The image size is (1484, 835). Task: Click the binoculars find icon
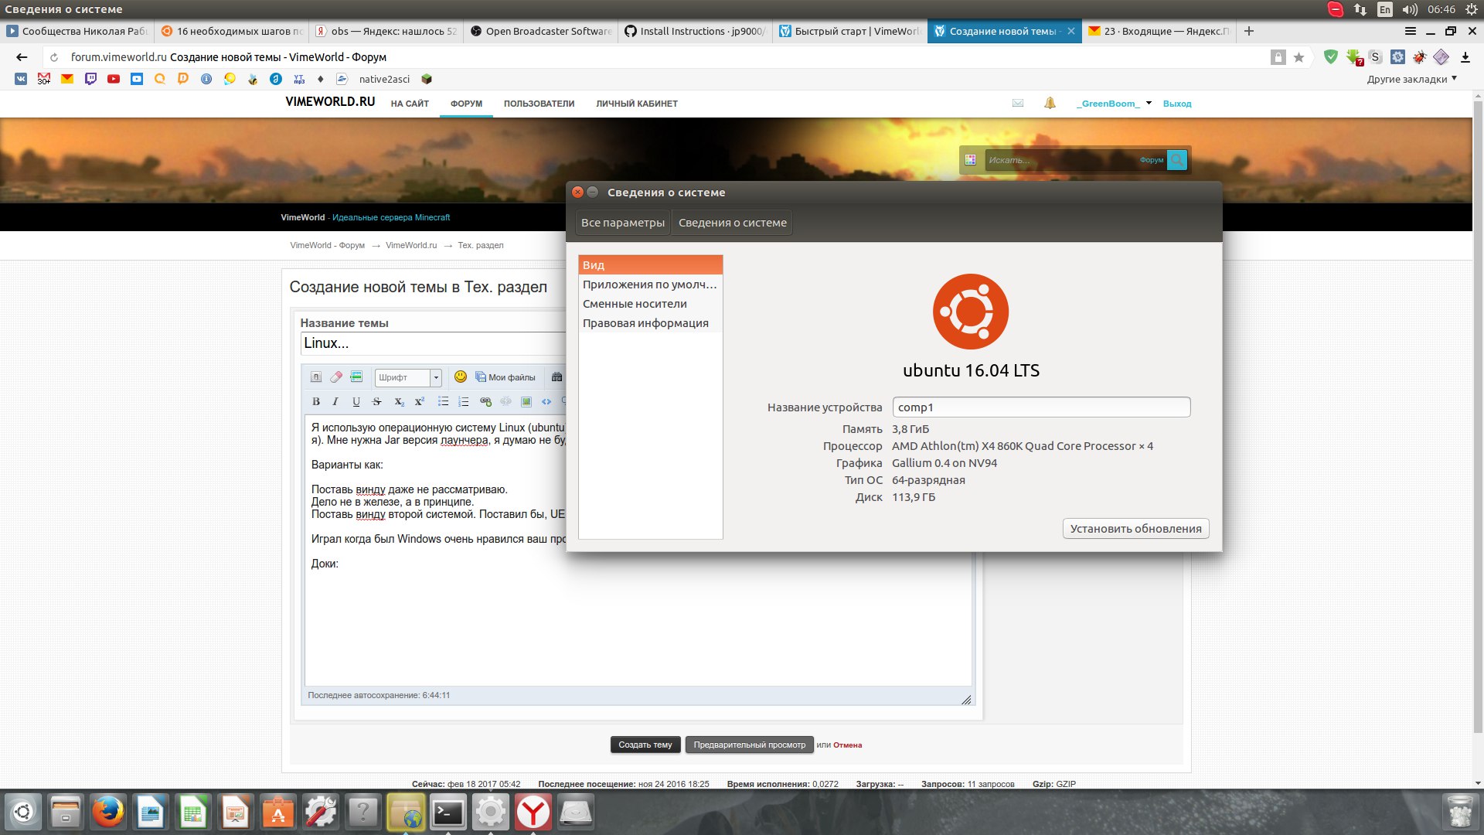click(556, 377)
